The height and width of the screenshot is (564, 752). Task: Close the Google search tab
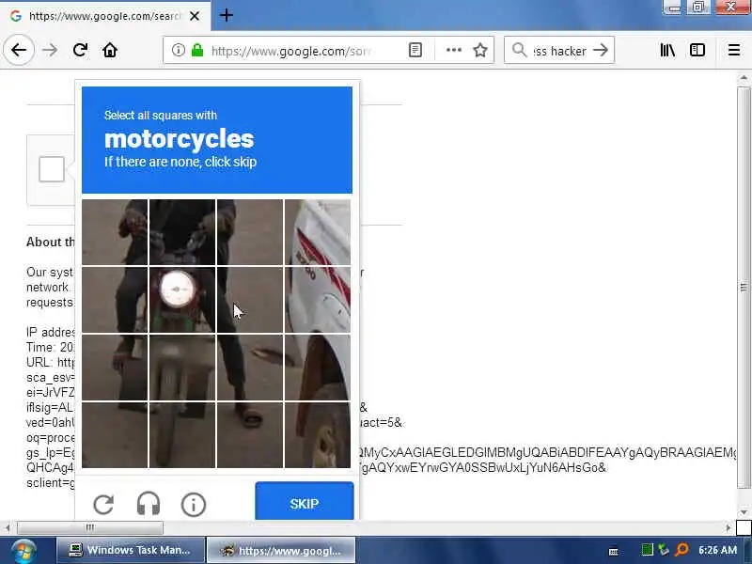tap(195, 16)
